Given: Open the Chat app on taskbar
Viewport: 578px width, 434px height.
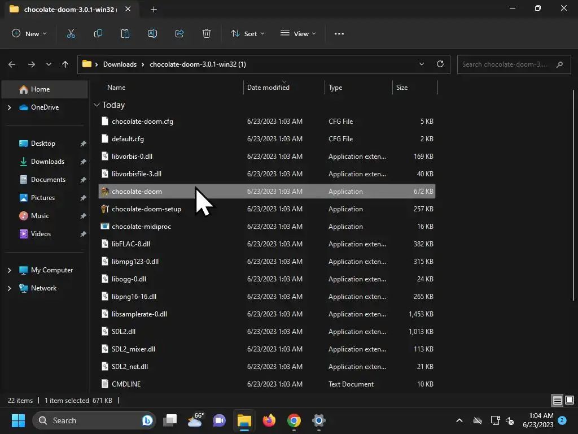Looking at the screenshot, I should [220, 420].
